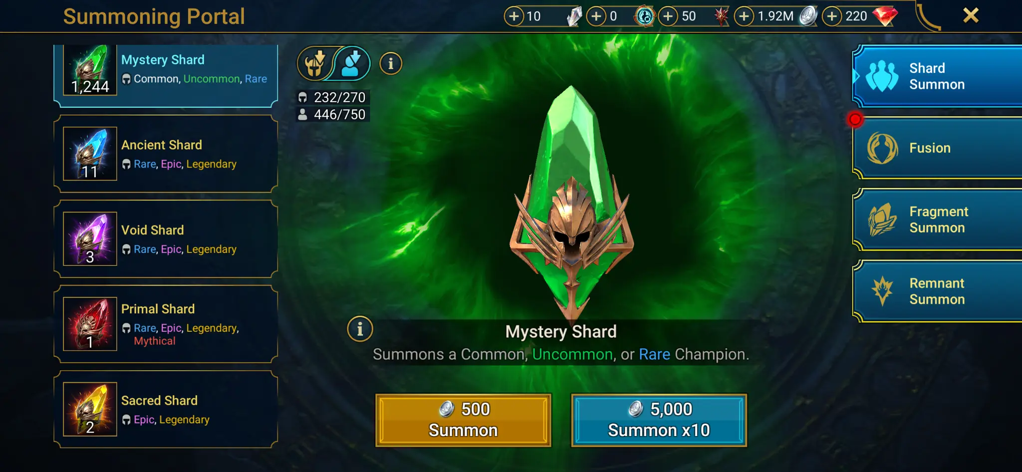The width and height of the screenshot is (1022, 472).
Task: Go to the Remnant Summon tab
Action: [x=937, y=291]
